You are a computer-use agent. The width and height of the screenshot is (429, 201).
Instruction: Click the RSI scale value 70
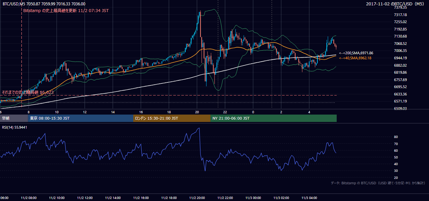(396, 144)
